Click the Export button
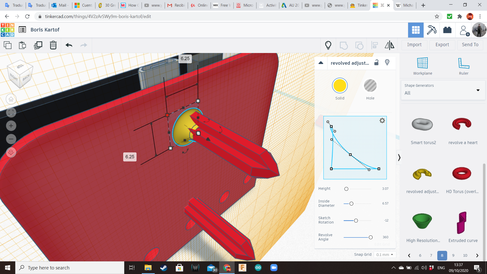487x274 pixels. click(x=442, y=45)
